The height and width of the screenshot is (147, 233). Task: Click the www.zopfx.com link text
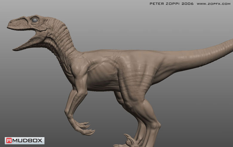214,4
